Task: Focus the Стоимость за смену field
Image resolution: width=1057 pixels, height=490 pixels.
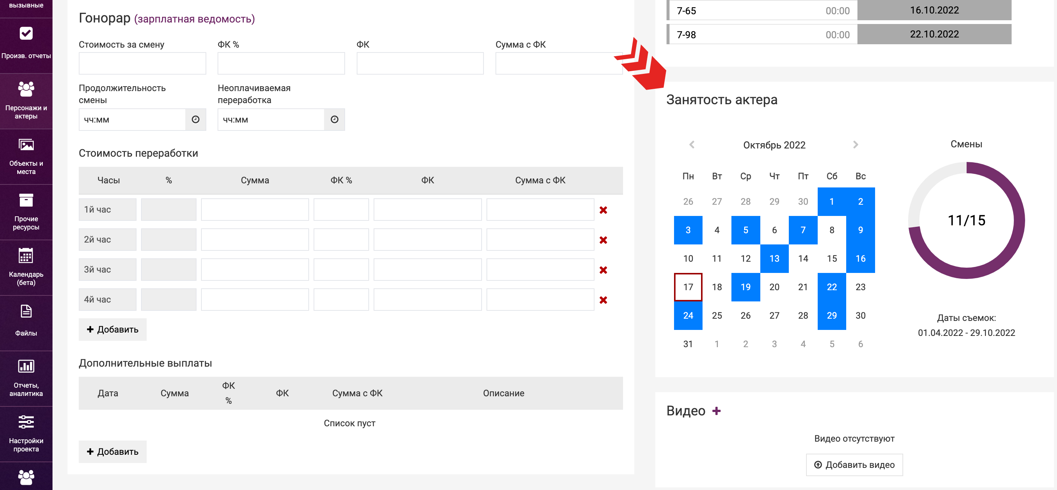Action: point(143,63)
